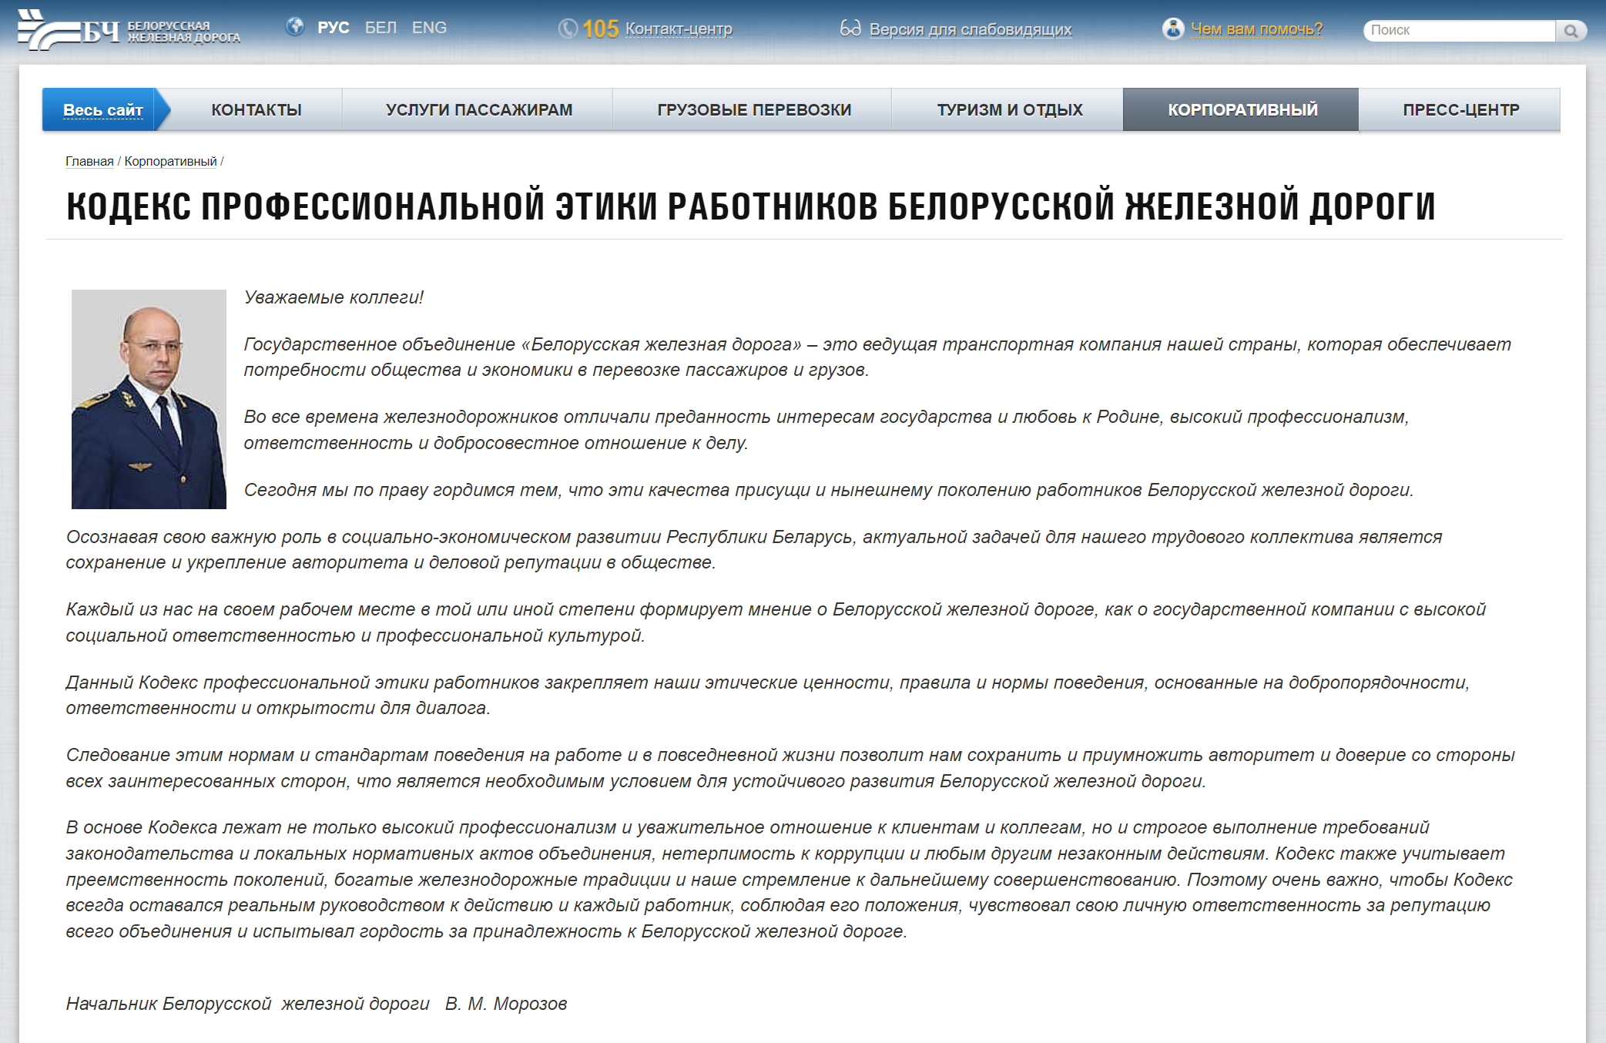Open Версия для слабовидящих link
Viewport: 1606px width, 1043px height.
[970, 29]
